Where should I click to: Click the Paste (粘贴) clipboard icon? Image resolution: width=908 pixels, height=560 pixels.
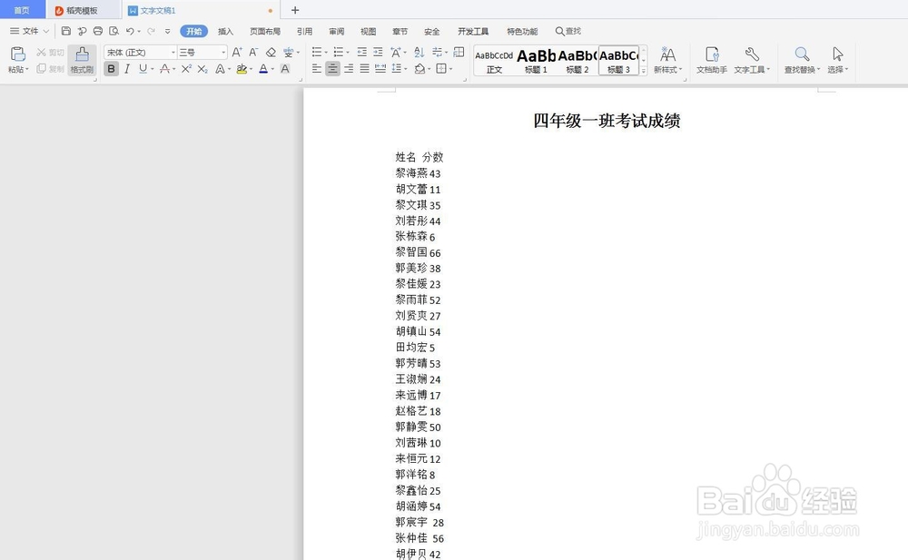18,54
